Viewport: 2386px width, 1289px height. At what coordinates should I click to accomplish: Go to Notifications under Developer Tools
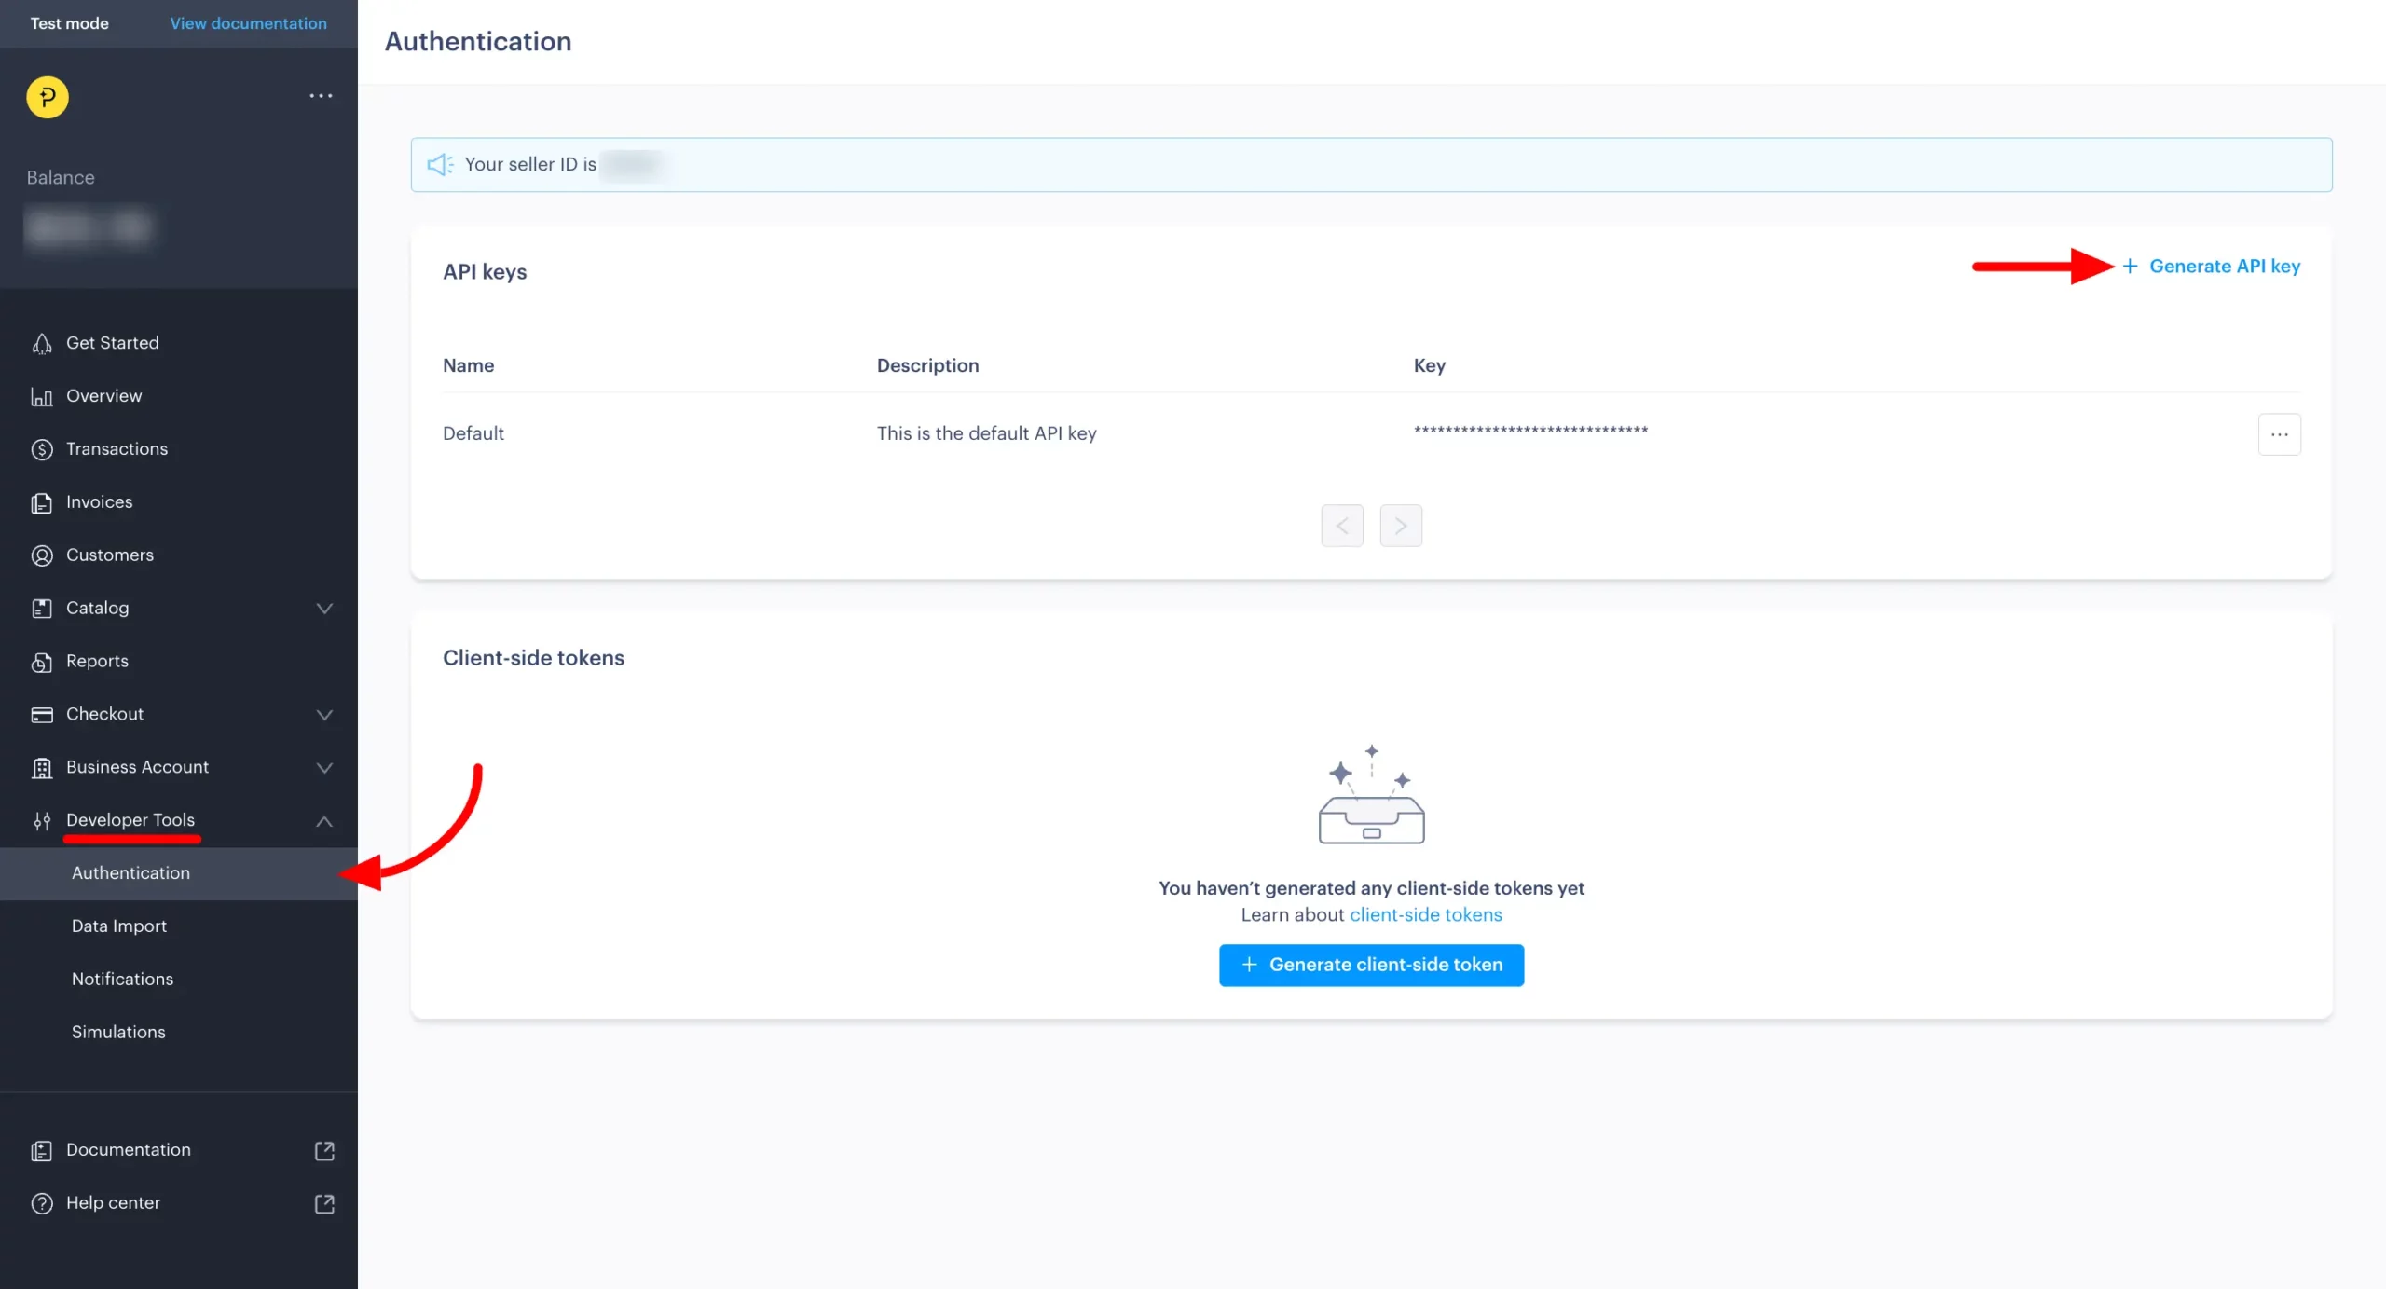coord(122,980)
